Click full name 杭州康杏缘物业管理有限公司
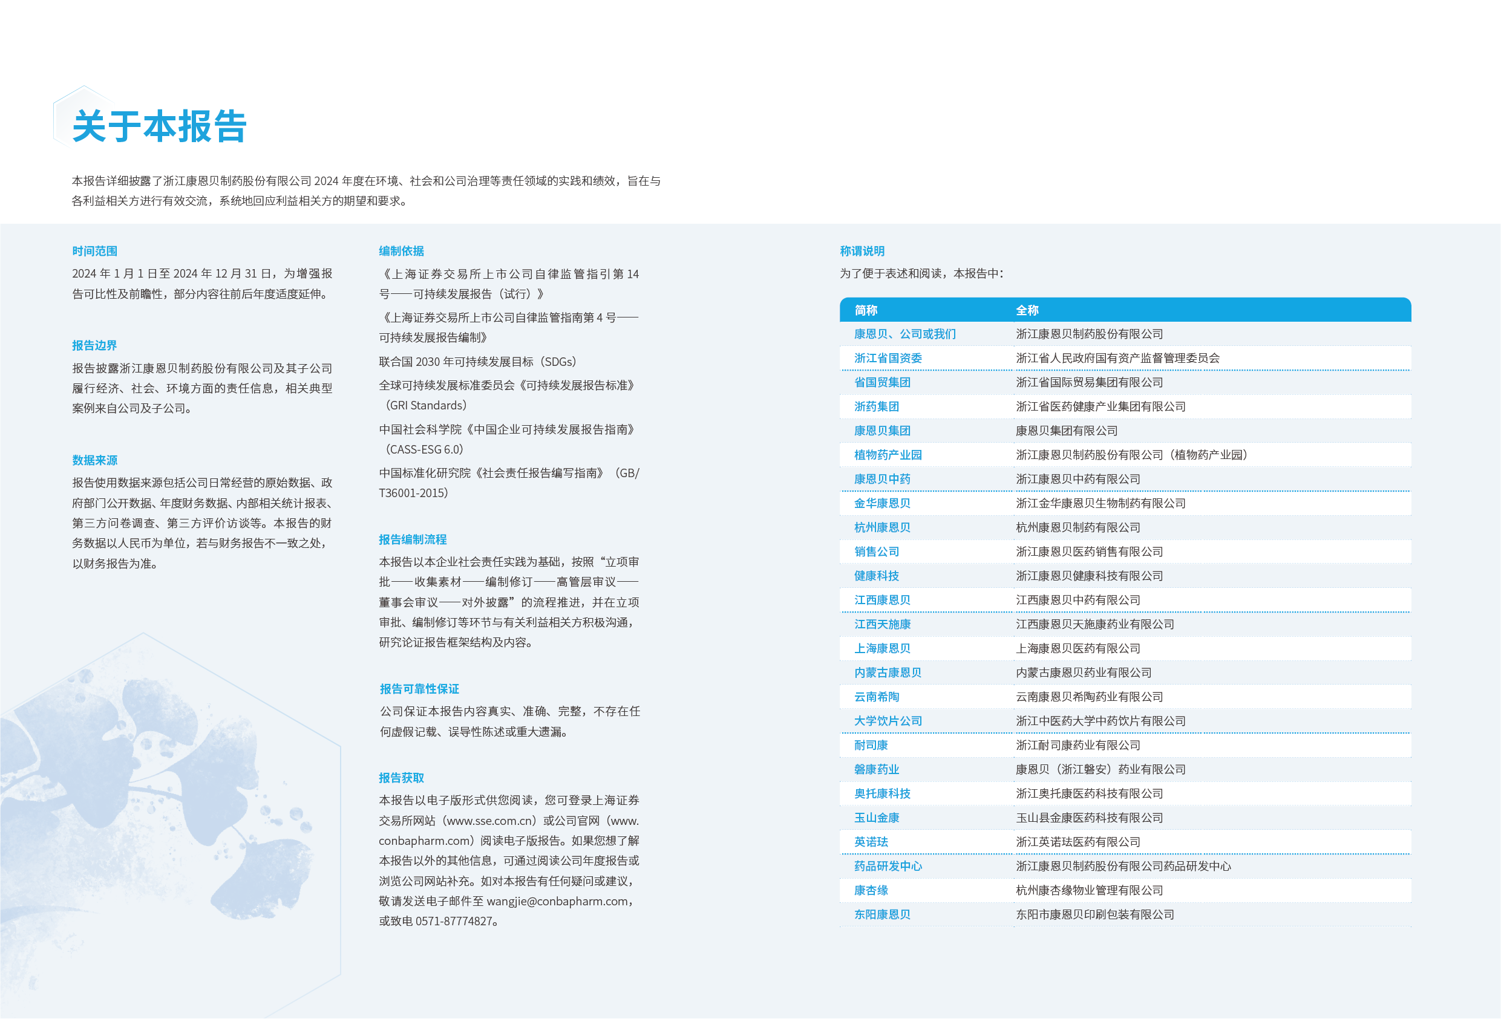 1089,891
